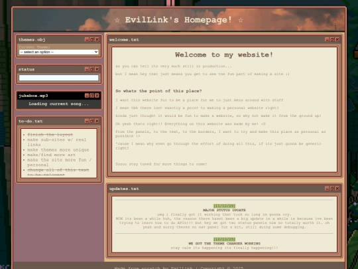Close the to-do.txt panel
358x269 pixels.
point(97,121)
